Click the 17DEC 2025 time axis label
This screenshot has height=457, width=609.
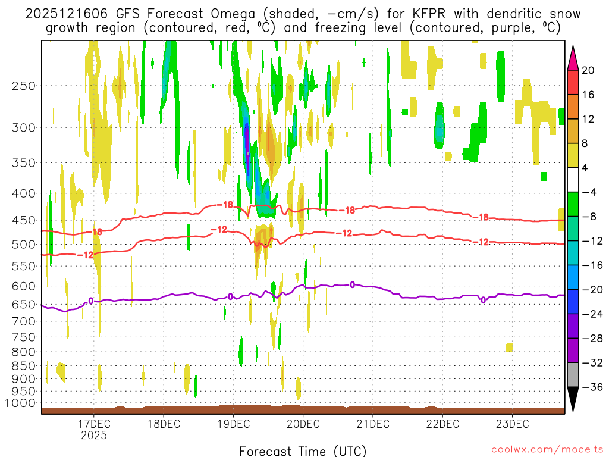point(94,429)
